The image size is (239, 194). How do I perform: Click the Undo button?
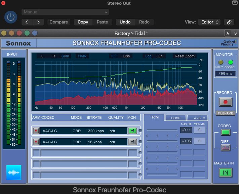tap(125, 22)
